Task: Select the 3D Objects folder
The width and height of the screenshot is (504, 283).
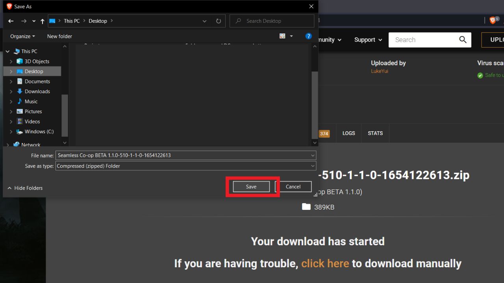Action: (37, 61)
